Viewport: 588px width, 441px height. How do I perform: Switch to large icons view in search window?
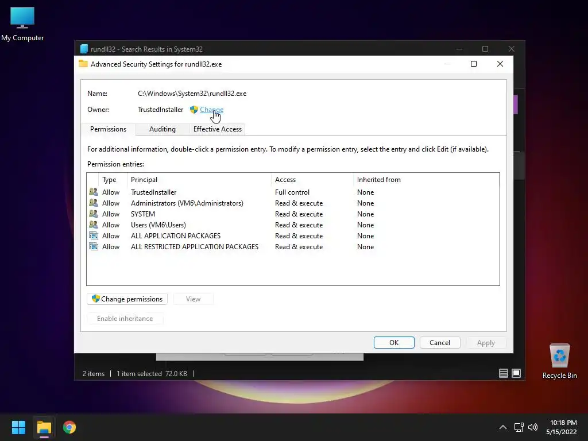pos(516,373)
